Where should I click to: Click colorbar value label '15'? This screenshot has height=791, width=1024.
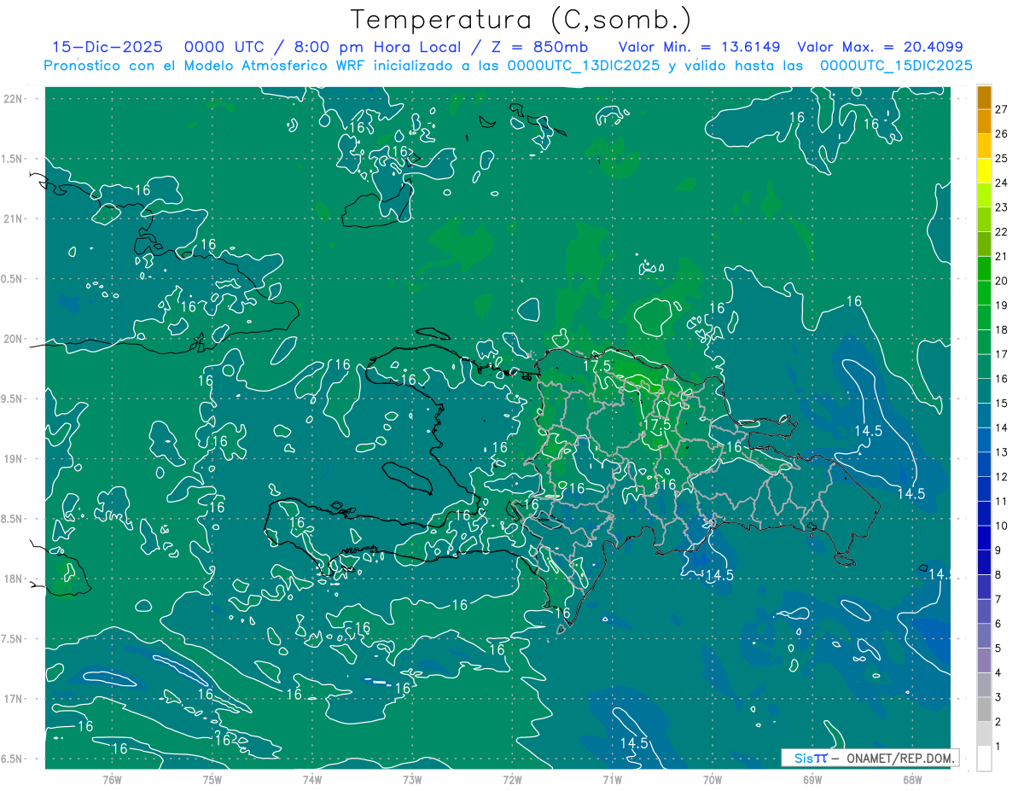1002,403
